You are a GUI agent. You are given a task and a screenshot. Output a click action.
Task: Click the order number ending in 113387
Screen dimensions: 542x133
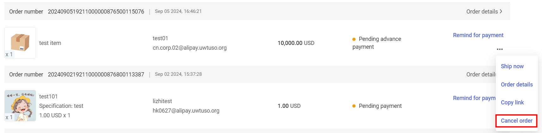click(96, 75)
